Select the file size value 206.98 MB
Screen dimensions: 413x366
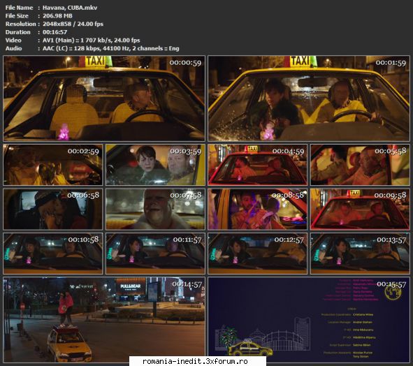point(57,16)
